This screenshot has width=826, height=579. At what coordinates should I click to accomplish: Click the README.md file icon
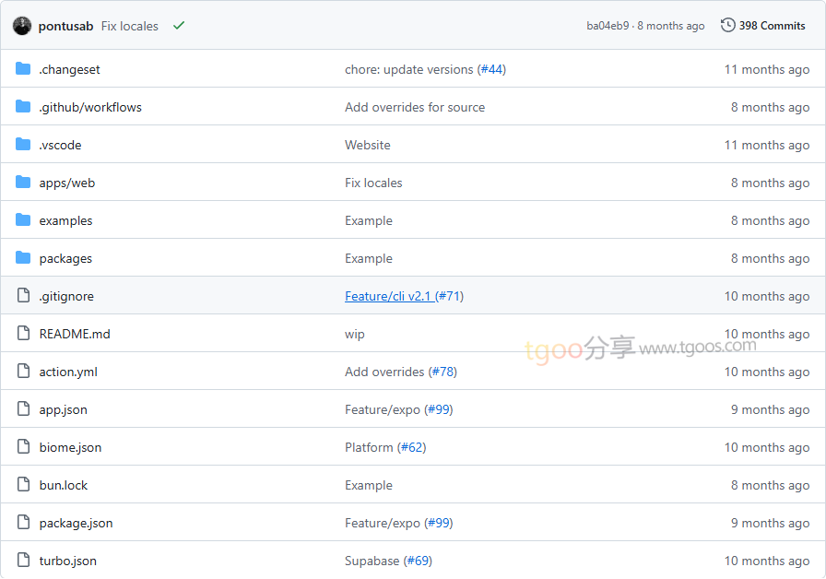23,334
